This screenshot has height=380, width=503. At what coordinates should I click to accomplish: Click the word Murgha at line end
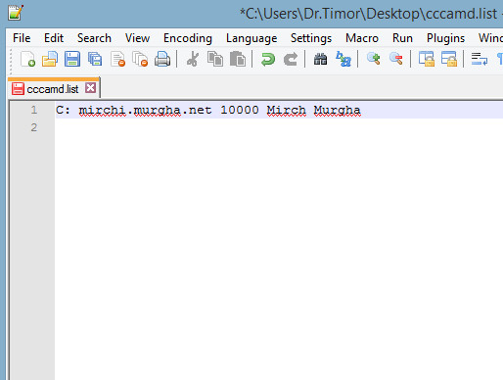click(x=338, y=111)
